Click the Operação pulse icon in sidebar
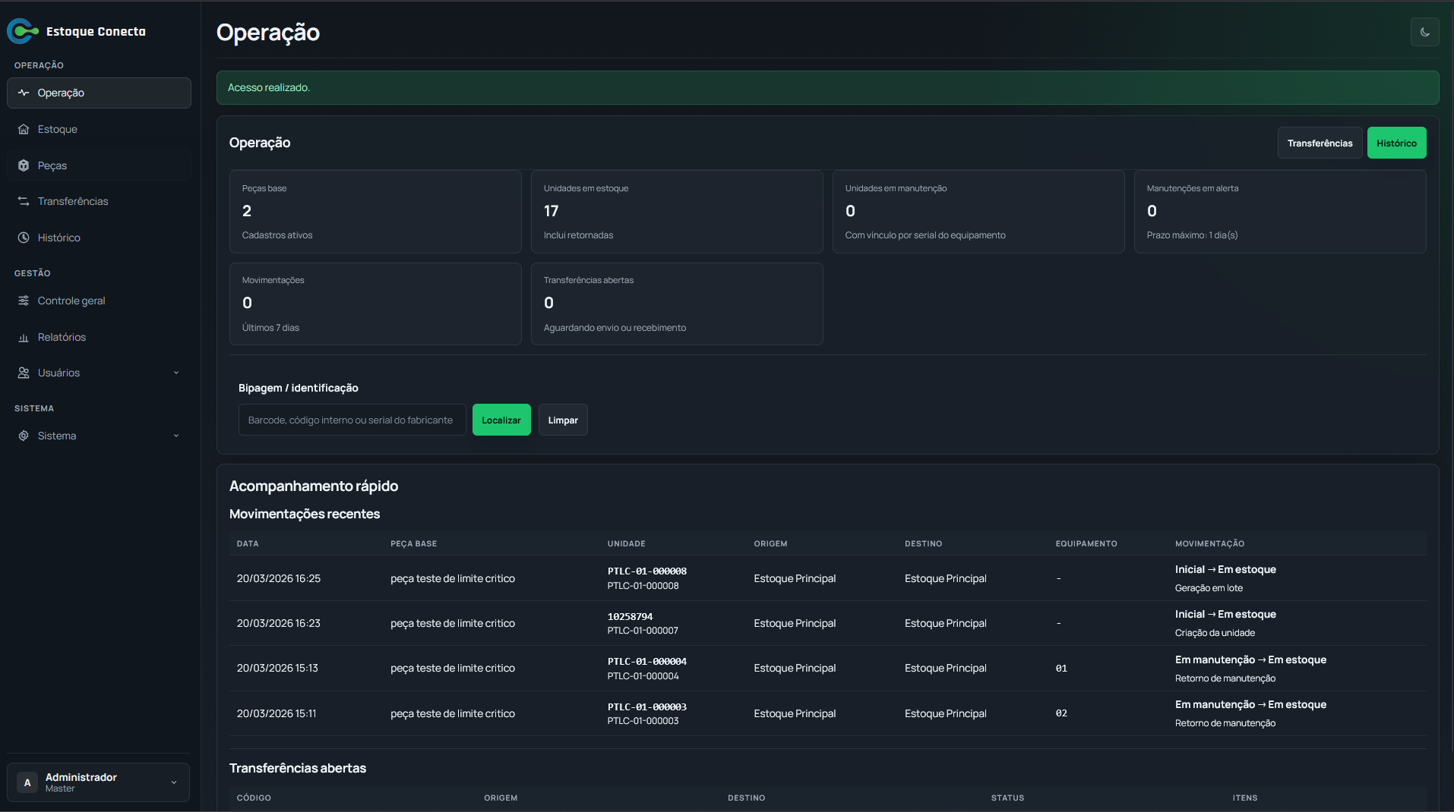The width and height of the screenshot is (1454, 812). point(24,93)
